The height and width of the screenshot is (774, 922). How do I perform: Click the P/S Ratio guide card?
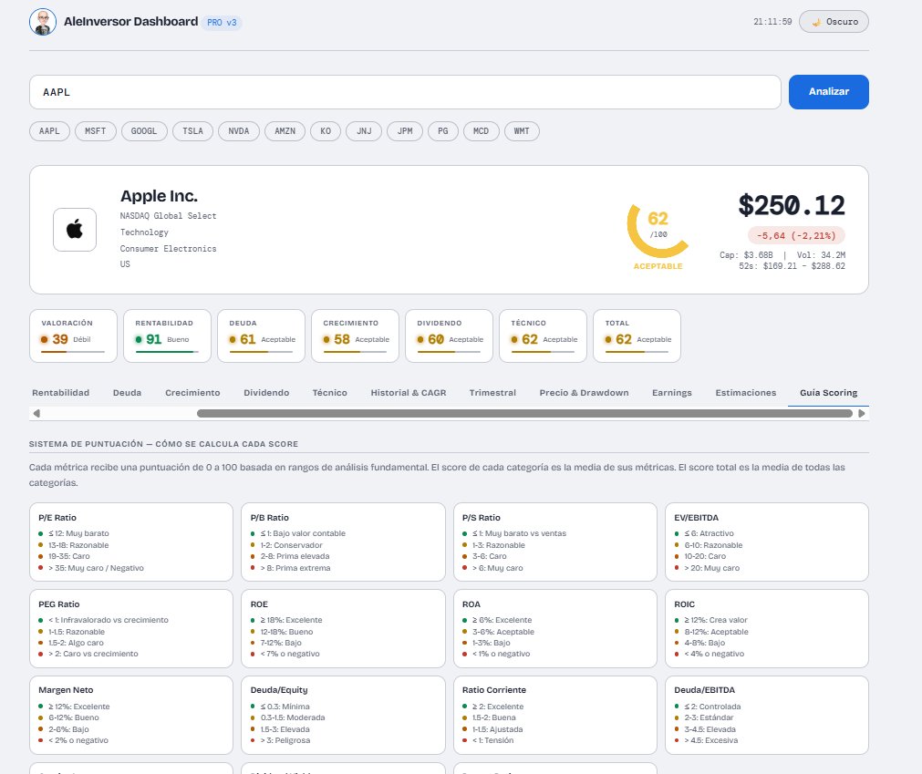tap(555, 542)
